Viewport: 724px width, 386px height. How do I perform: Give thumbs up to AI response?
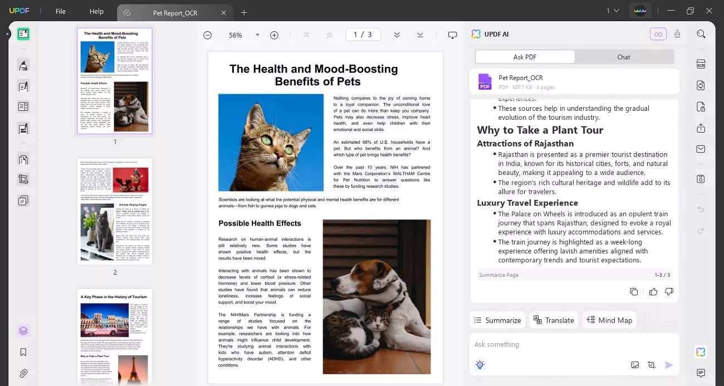coord(653,292)
